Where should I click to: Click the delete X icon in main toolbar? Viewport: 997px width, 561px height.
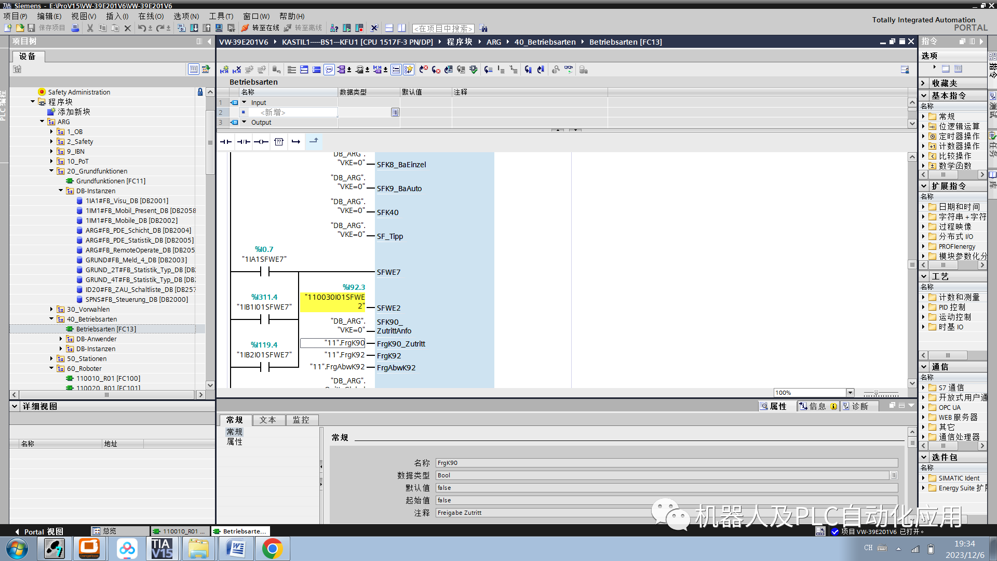(x=128, y=28)
